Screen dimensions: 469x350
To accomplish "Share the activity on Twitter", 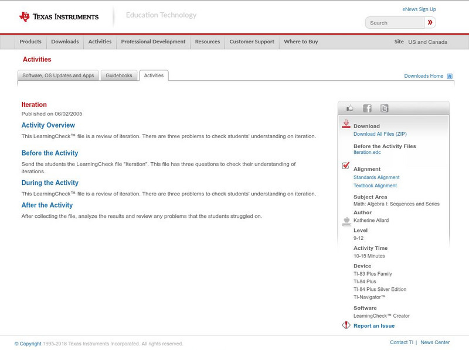I will [x=385, y=108].
